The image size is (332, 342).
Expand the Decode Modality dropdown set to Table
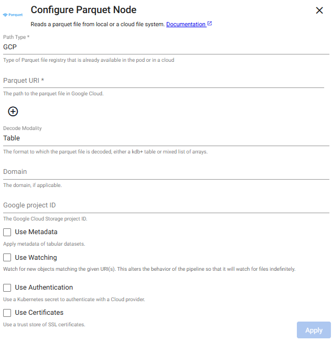(x=166, y=138)
